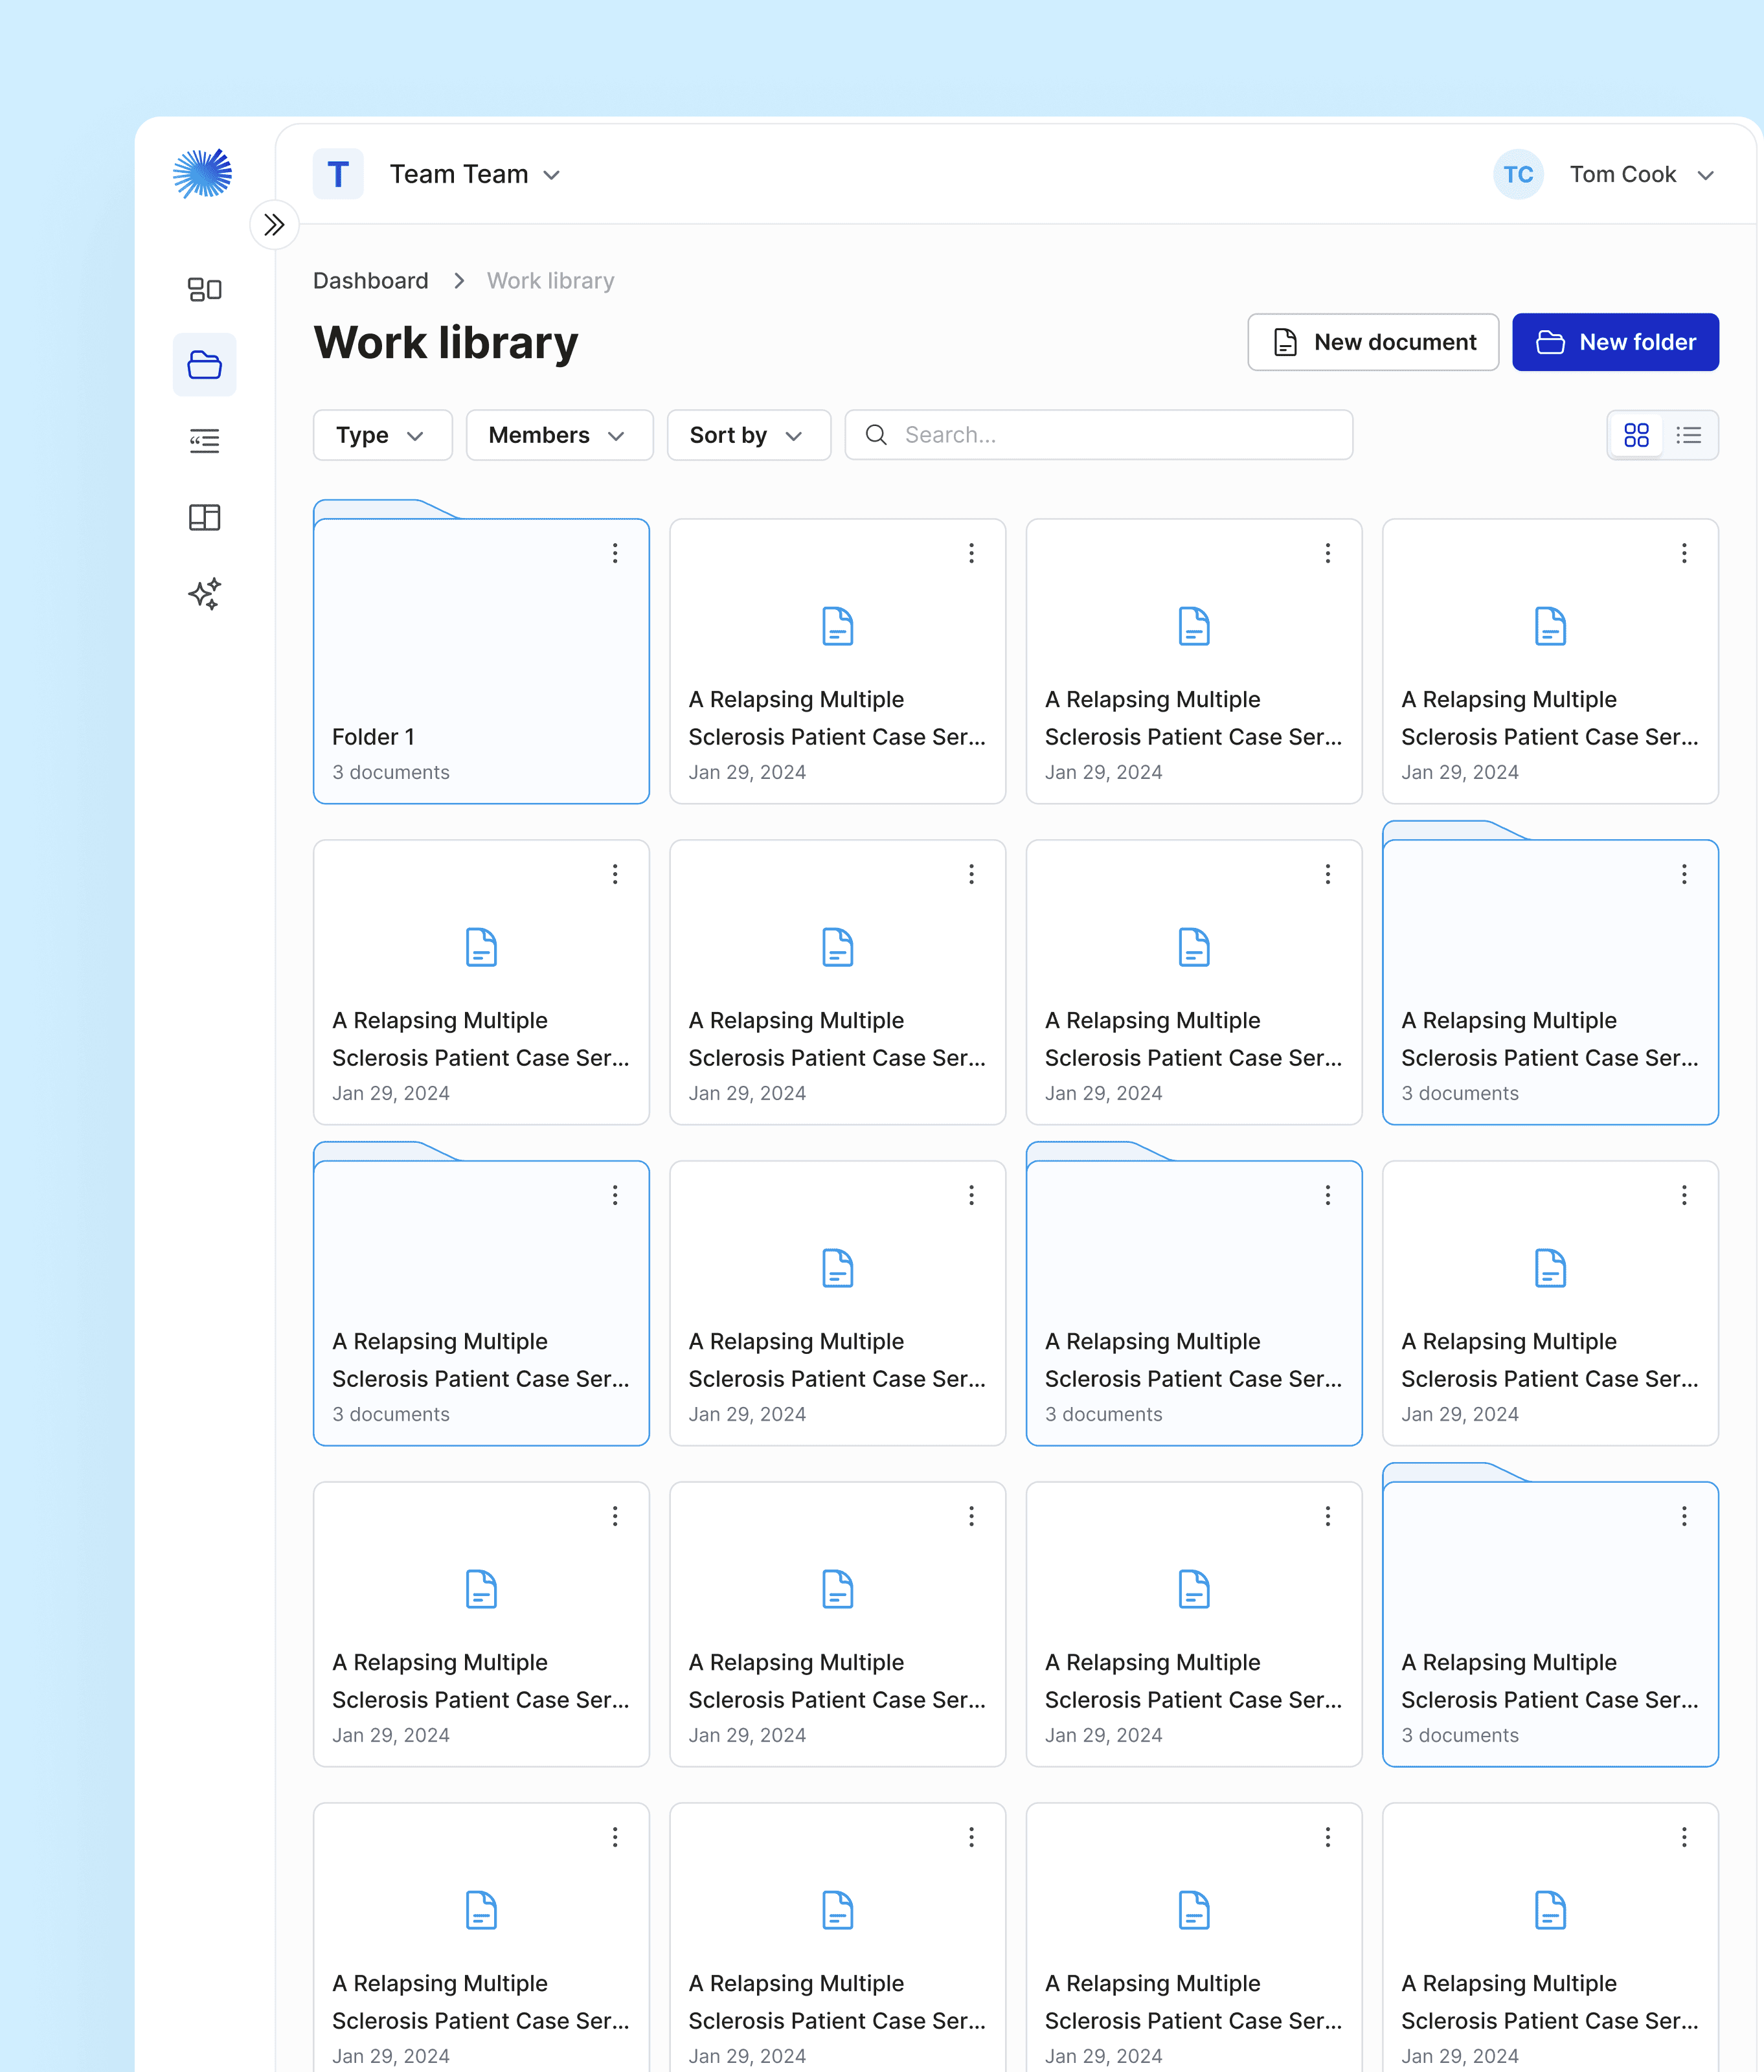Expand the Type filter dropdown
This screenshot has width=1764, height=2072.
click(381, 435)
